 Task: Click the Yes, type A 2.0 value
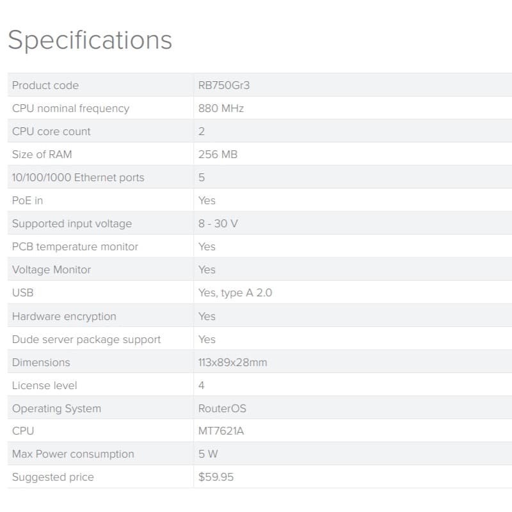click(x=236, y=292)
